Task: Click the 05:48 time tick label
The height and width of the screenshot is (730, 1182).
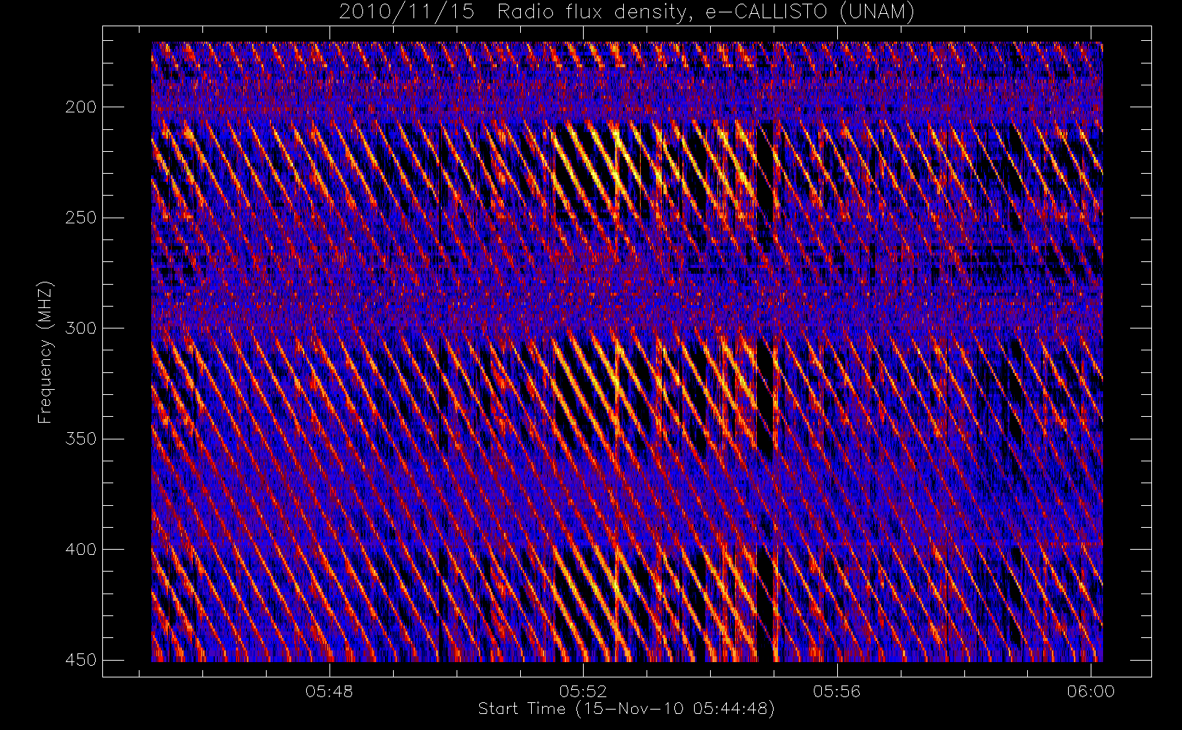Action: tap(329, 691)
